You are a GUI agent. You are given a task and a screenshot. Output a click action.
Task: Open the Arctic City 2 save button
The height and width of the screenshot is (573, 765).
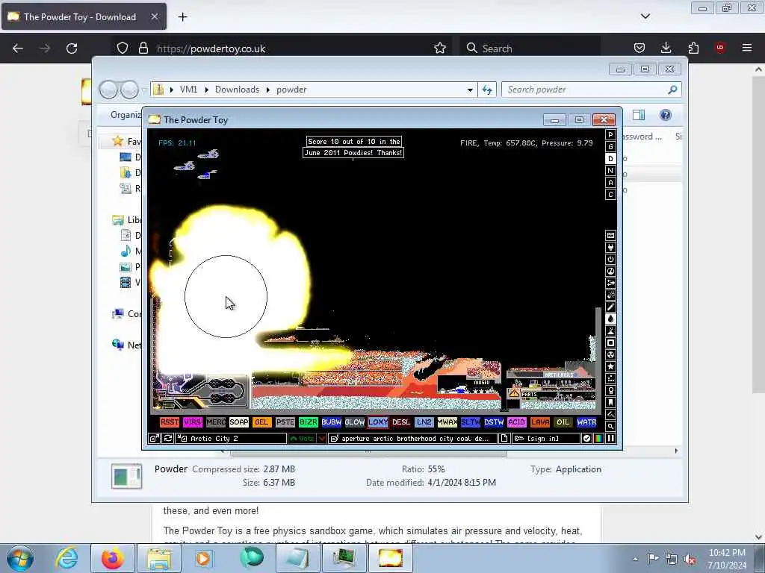pyautogui.click(x=232, y=439)
